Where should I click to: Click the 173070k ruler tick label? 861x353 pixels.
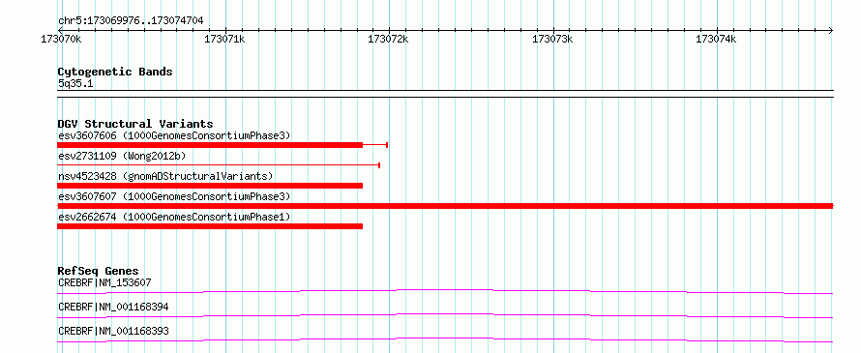coord(61,39)
